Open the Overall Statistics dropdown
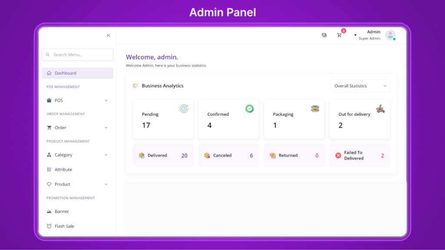This screenshot has height=250, width=445. coord(360,86)
